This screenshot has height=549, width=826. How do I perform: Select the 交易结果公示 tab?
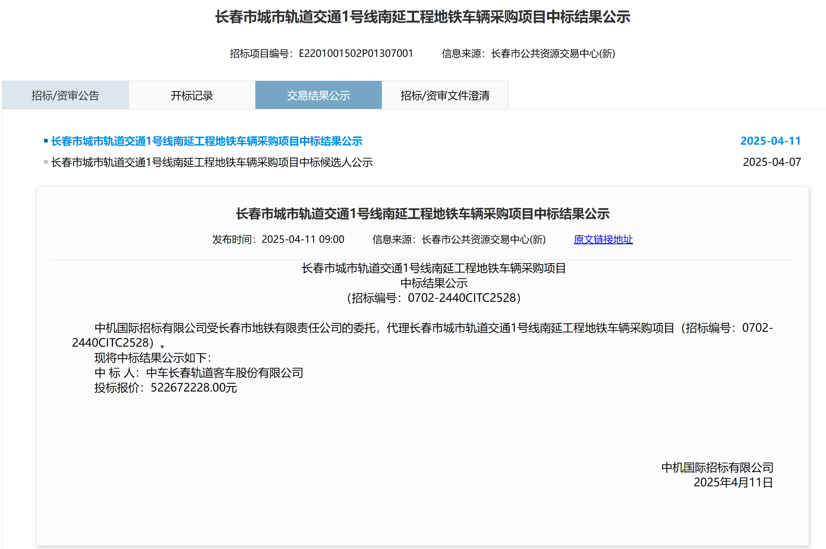pos(318,95)
